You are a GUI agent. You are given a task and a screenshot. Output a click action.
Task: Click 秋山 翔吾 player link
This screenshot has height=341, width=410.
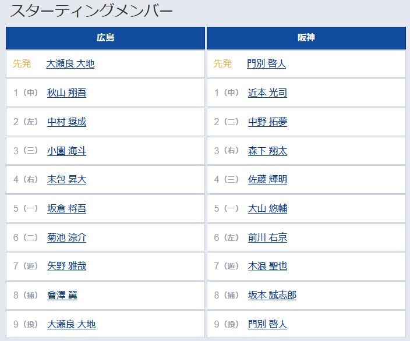[x=66, y=93]
